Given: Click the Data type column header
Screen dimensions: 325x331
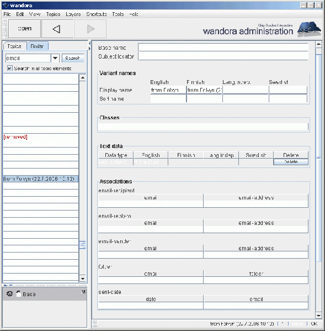Looking at the screenshot, I should pos(116,155).
